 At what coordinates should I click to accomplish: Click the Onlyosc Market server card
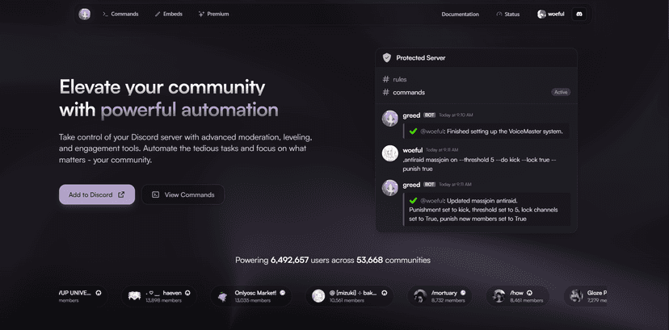(250, 296)
